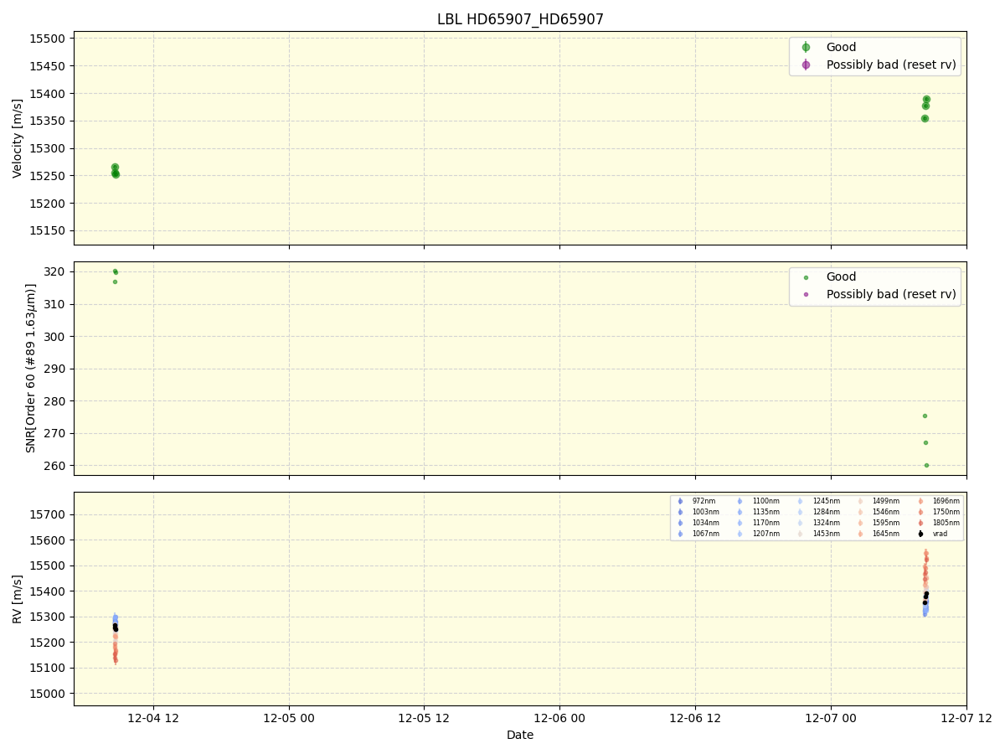Click purple Possibly bad marker in velocity legend
Viewport: 1005px width, 754px height.
pyautogui.click(x=806, y=65)
